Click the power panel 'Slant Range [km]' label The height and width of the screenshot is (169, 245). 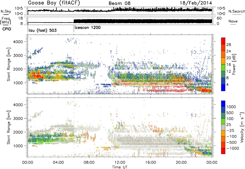tap(9, 64)
